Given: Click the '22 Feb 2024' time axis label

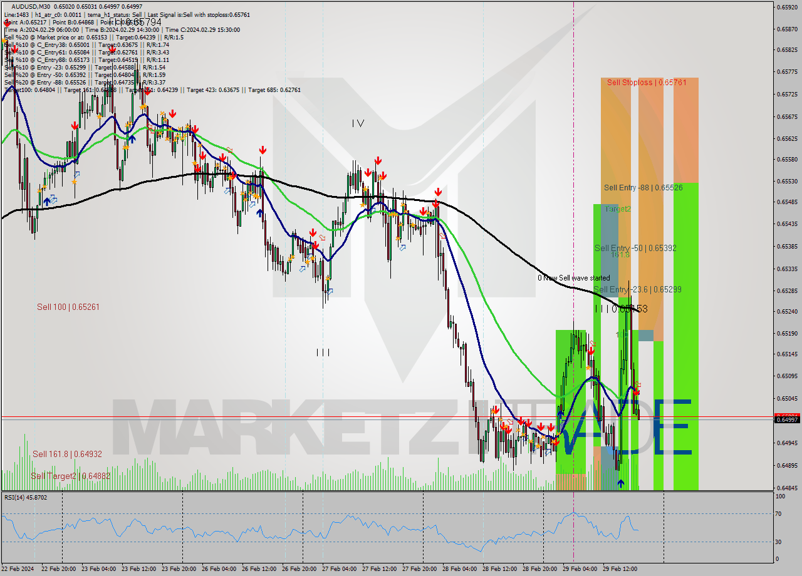Looking at the screenshot, I should tap(18, 569).
